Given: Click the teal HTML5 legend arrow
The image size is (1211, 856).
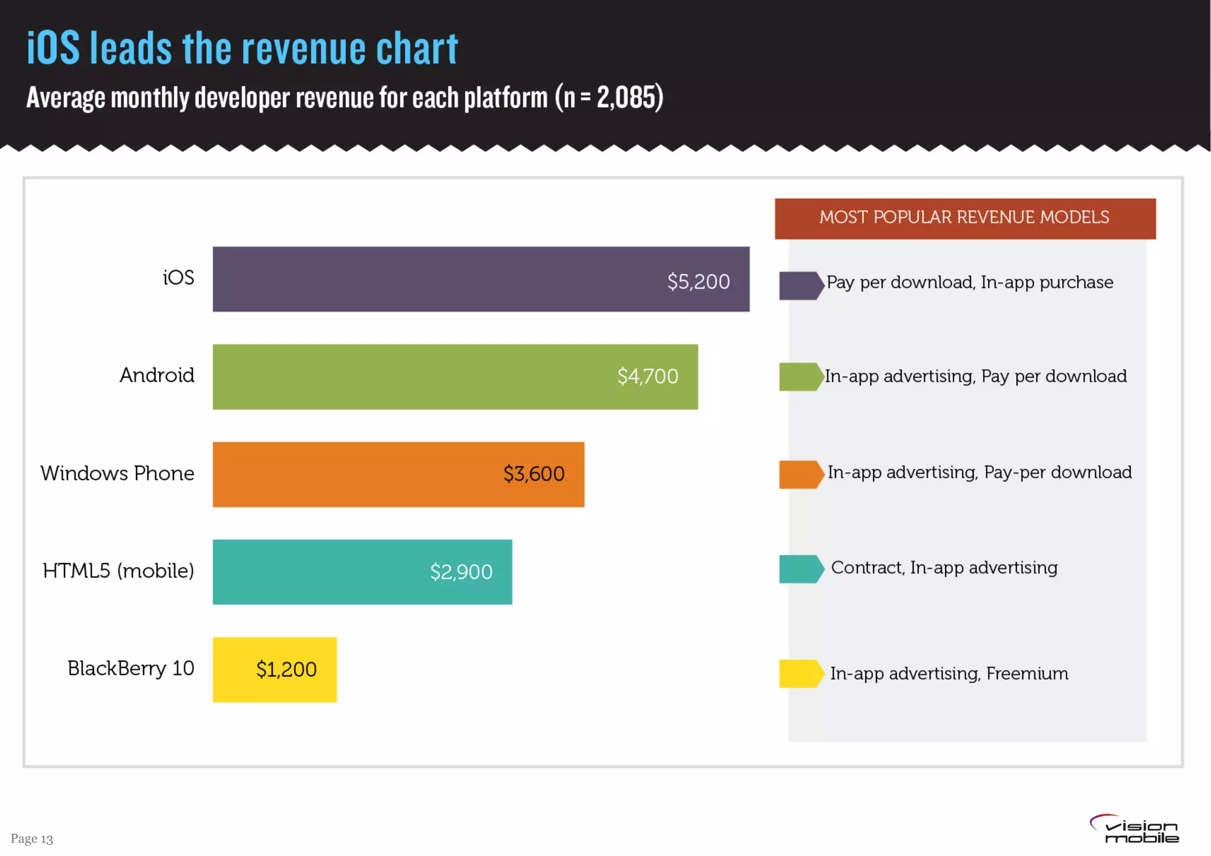Looking at the screenshot, I should click(x=801, y=569).
